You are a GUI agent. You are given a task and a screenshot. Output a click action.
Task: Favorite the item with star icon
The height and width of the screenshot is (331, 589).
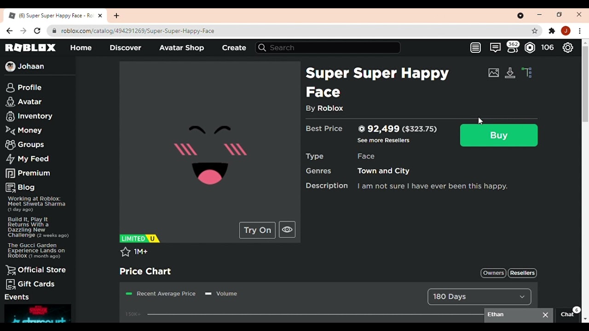click(125, 251)
